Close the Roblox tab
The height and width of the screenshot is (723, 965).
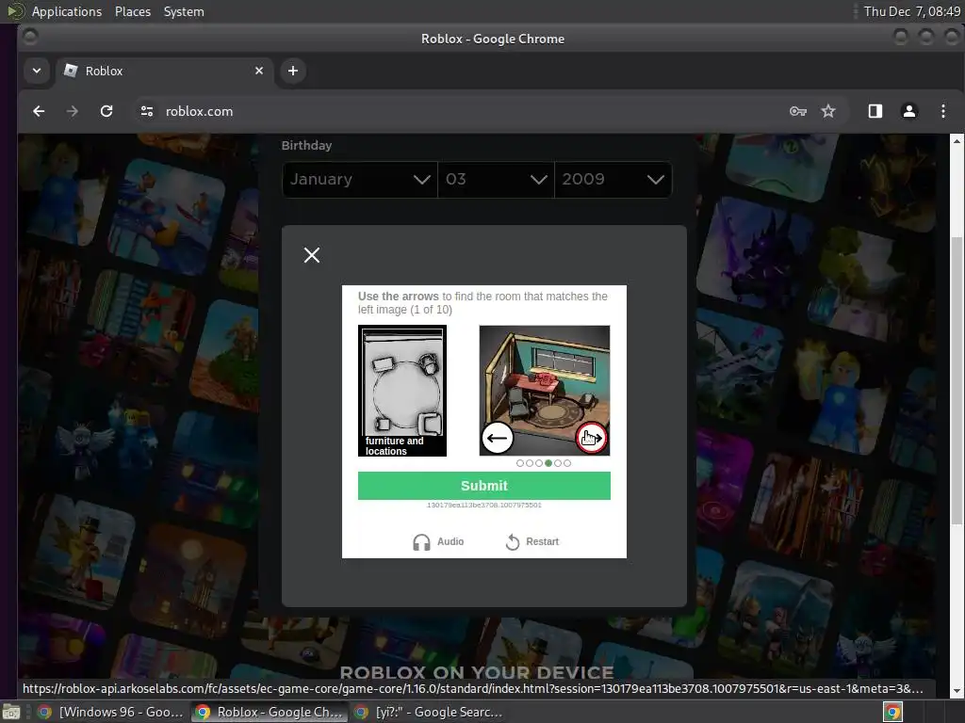tap(259, 71)
